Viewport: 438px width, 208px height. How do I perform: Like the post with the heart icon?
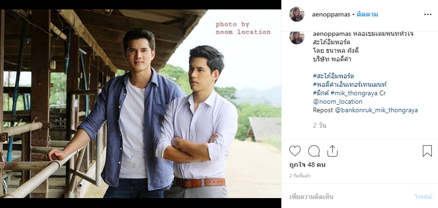(295, 151)
